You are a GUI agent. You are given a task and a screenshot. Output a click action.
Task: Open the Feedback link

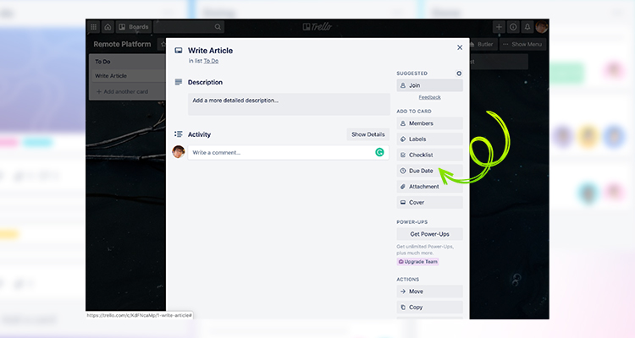coord(429,97)
